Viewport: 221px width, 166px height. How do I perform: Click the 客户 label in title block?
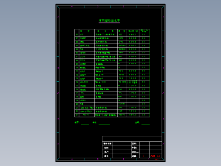[x=107, y=152]
